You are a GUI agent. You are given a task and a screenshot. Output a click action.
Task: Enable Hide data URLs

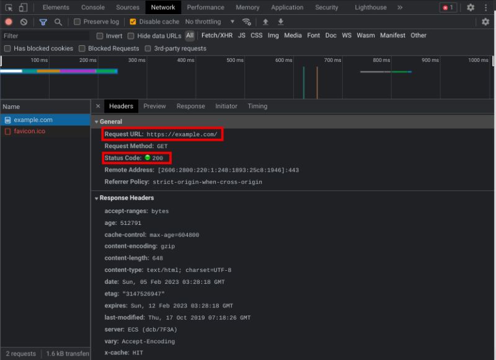pos(130,35)
